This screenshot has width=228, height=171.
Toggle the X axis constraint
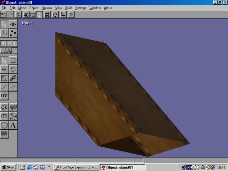tap(3, 43)
